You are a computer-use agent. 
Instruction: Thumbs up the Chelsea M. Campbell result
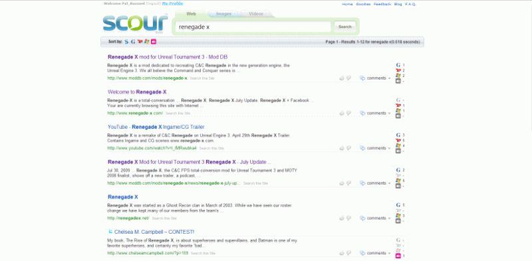[x=342, y=253]
